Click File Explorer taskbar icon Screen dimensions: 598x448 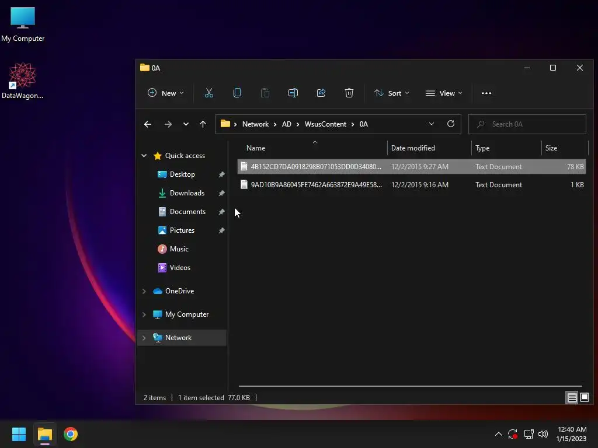pos(44,434)
